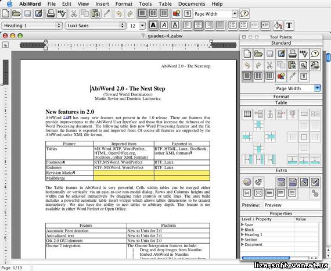Click help speech bubble in main toolbar

pyautogui.click(x=244, y=14)
